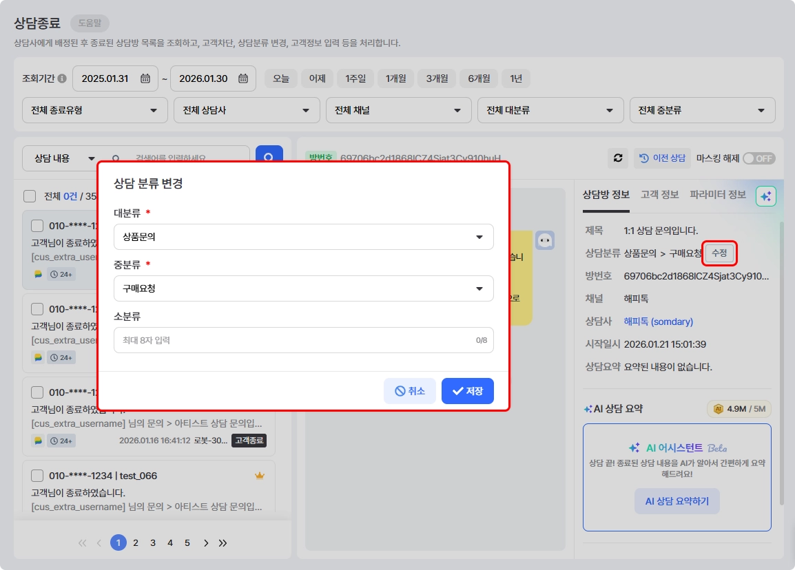The width and height of the screenshot is (795, 570).
Task: Toggle the 마스킹 해제 switch
Action: pyautogui.click(x=759, y=158)
